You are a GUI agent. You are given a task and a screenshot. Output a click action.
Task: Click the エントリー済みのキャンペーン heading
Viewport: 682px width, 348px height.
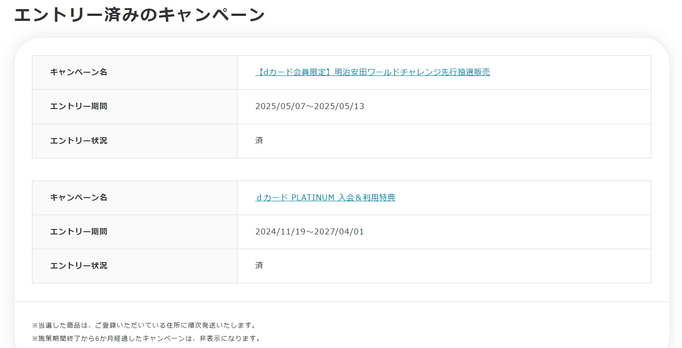(x=139, y=15)
